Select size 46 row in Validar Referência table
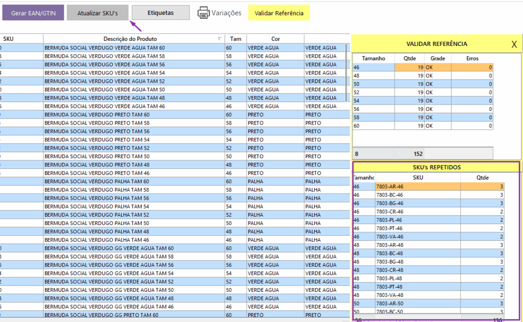The image size is (523, 322). pyautogui.click(x=373, y=67)
